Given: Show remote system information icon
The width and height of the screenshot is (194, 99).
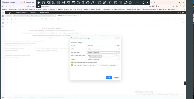Looking at the screenshot, I should [x=78, y=3].
